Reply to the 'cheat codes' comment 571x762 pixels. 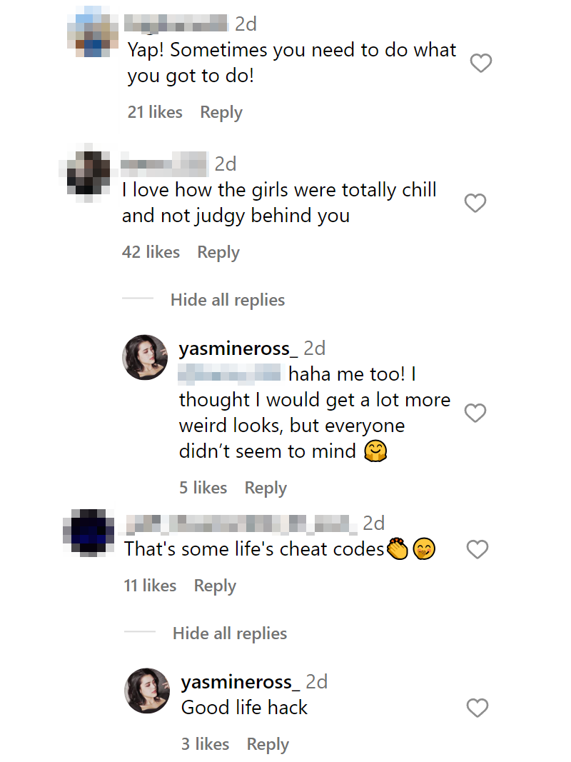point(215,586)
